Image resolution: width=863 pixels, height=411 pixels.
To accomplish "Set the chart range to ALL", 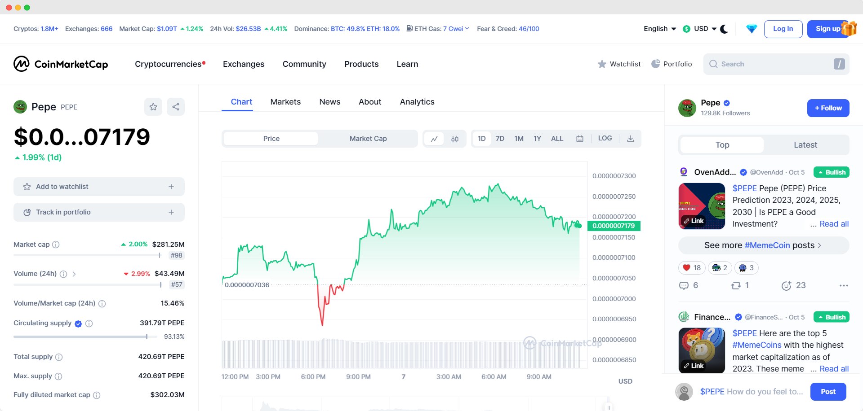I will [x=557, y=139].
